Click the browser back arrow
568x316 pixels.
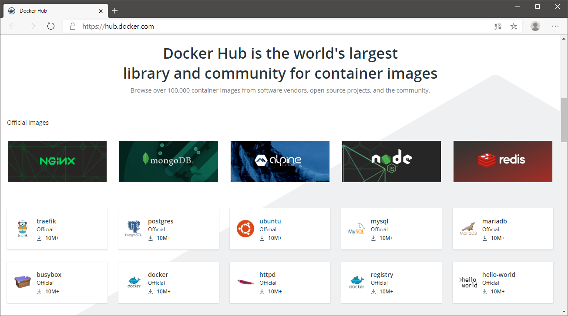tap(13, 26)
